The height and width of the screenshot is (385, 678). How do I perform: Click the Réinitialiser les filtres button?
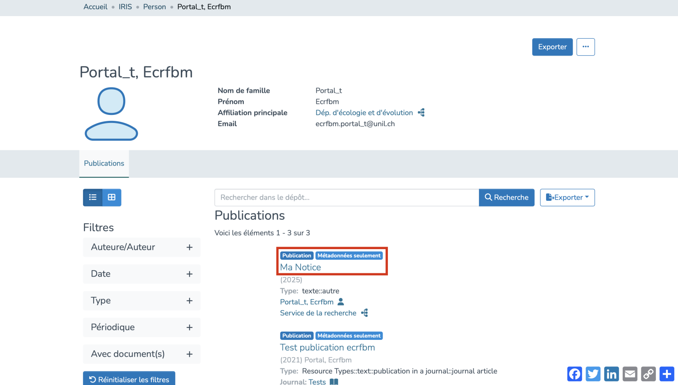click(129, 379)
